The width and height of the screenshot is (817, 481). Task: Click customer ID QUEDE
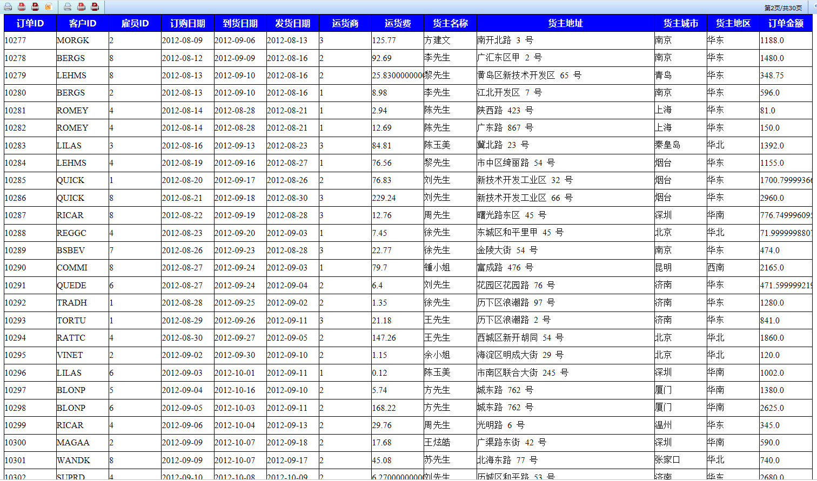[71, 286]
